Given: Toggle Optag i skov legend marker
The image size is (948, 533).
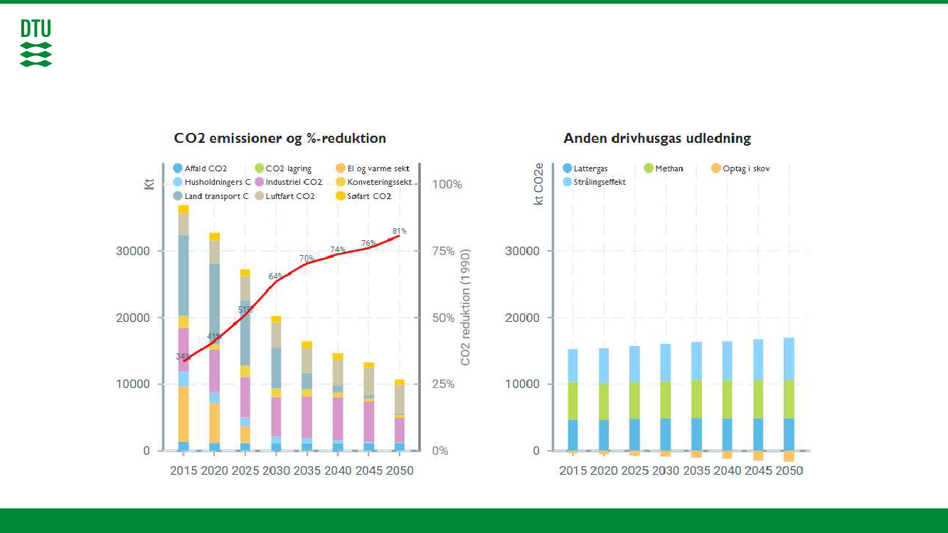Looking at the screenshot, I should click(716, 168).
